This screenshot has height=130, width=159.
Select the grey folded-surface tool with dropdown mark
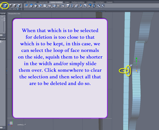coord(50,6)
